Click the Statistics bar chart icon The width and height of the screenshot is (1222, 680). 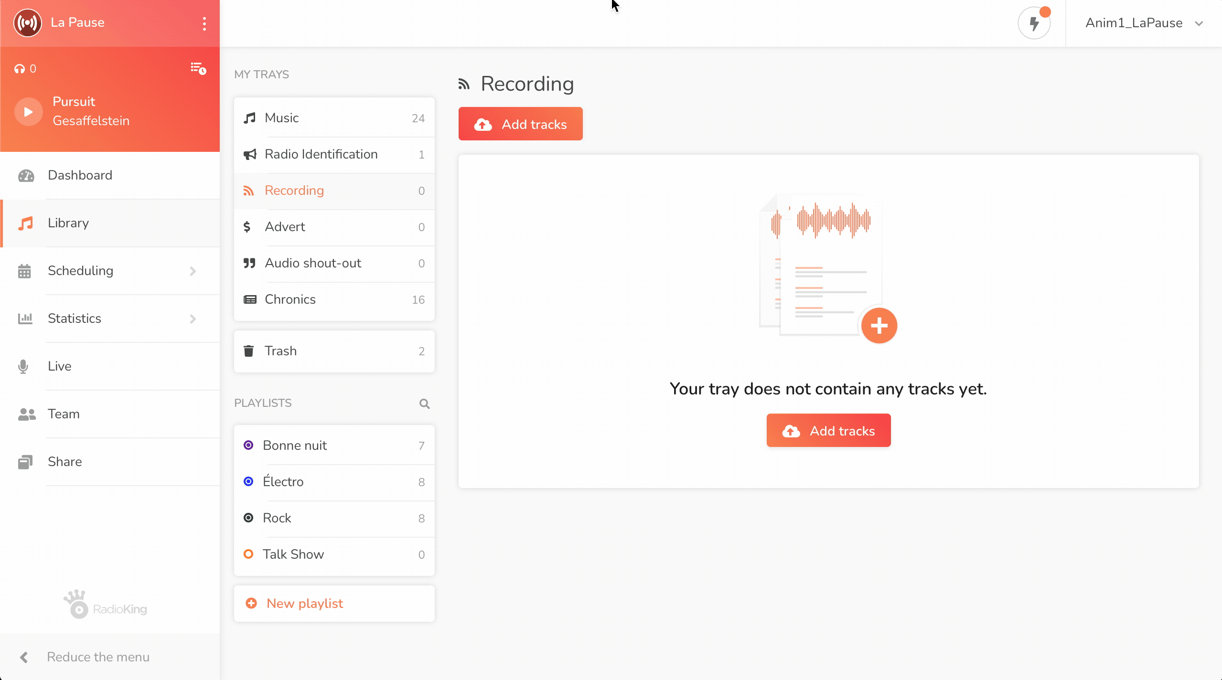25,319
